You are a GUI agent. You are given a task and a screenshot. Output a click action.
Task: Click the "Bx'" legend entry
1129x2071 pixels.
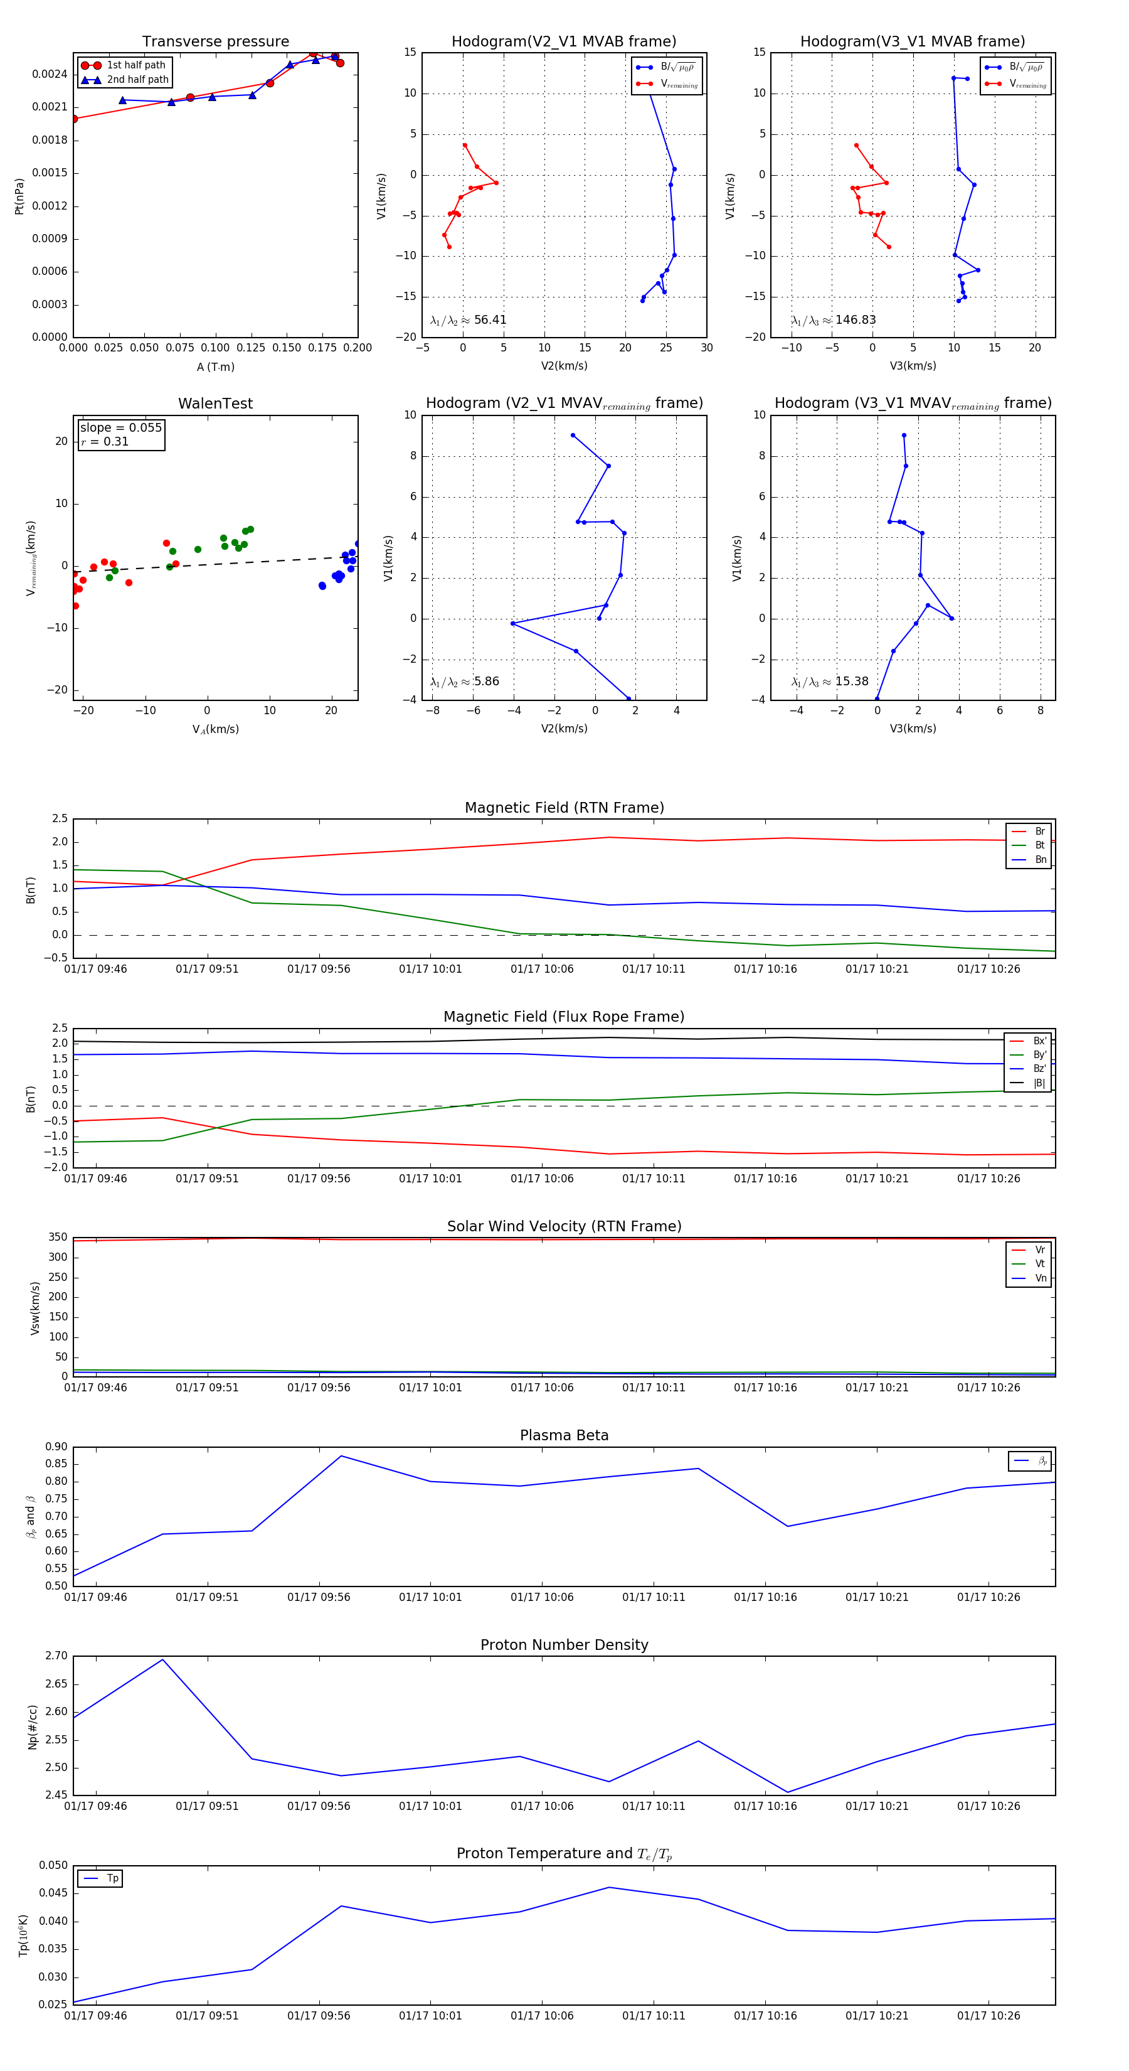(x=1029, y=1041)
